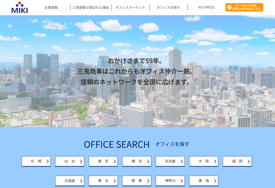Open the KEY PRESS menu

tap(206, 7)
